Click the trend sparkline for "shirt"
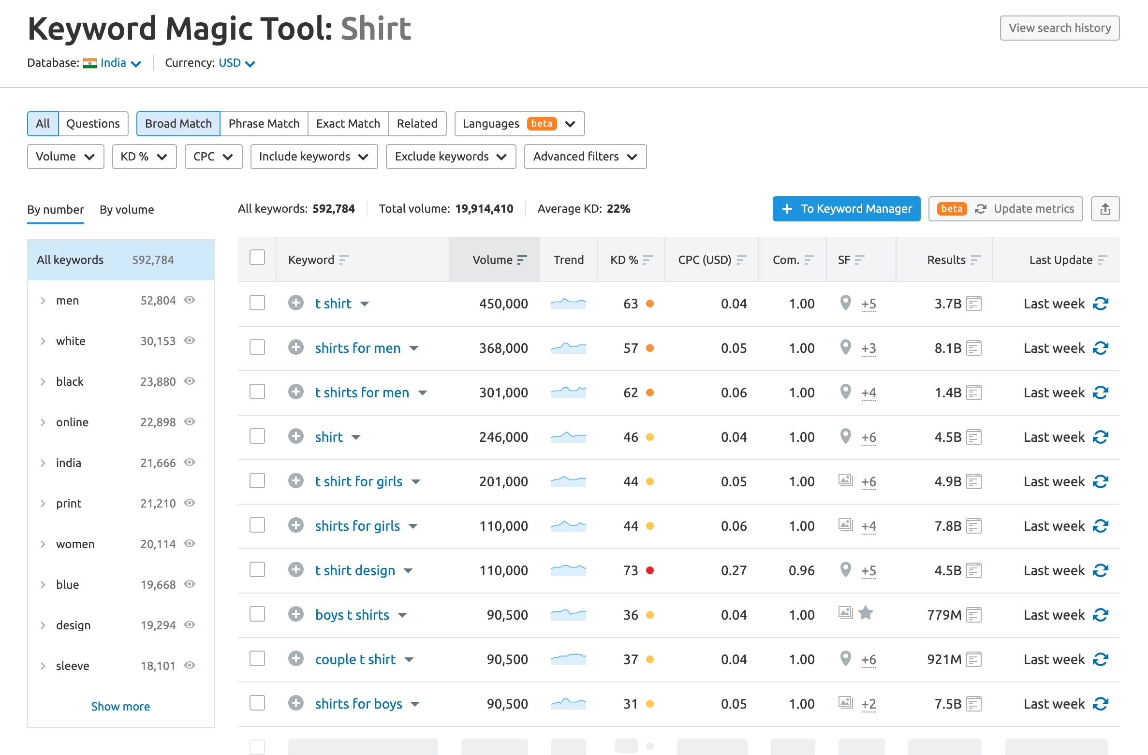This screenshot has height=755, width=1148. pos(568,436)
